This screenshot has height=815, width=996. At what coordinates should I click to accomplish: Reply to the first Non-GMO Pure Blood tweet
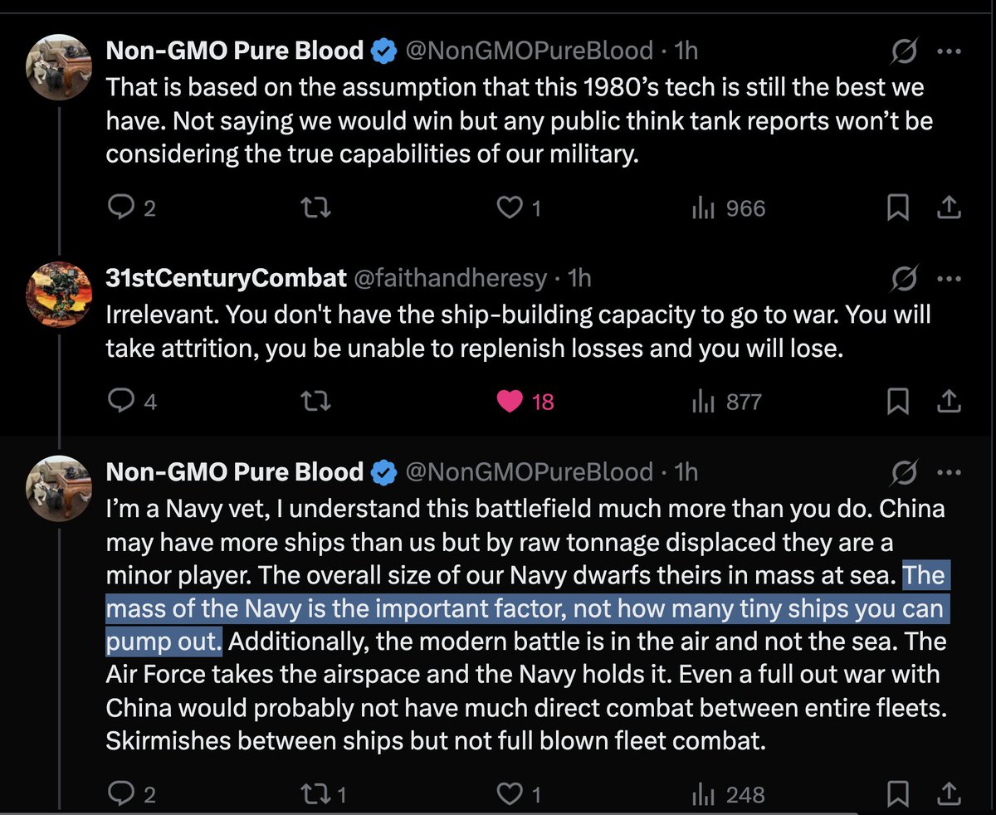tap(121, 207)
